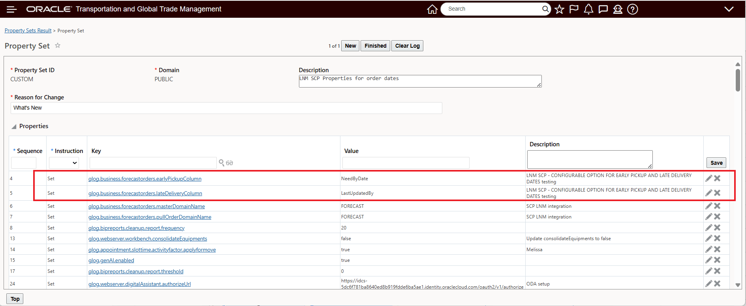This screenshot has width=746, height=306.
Task: Show notifications bell
Action: click(x=588, y=9)
